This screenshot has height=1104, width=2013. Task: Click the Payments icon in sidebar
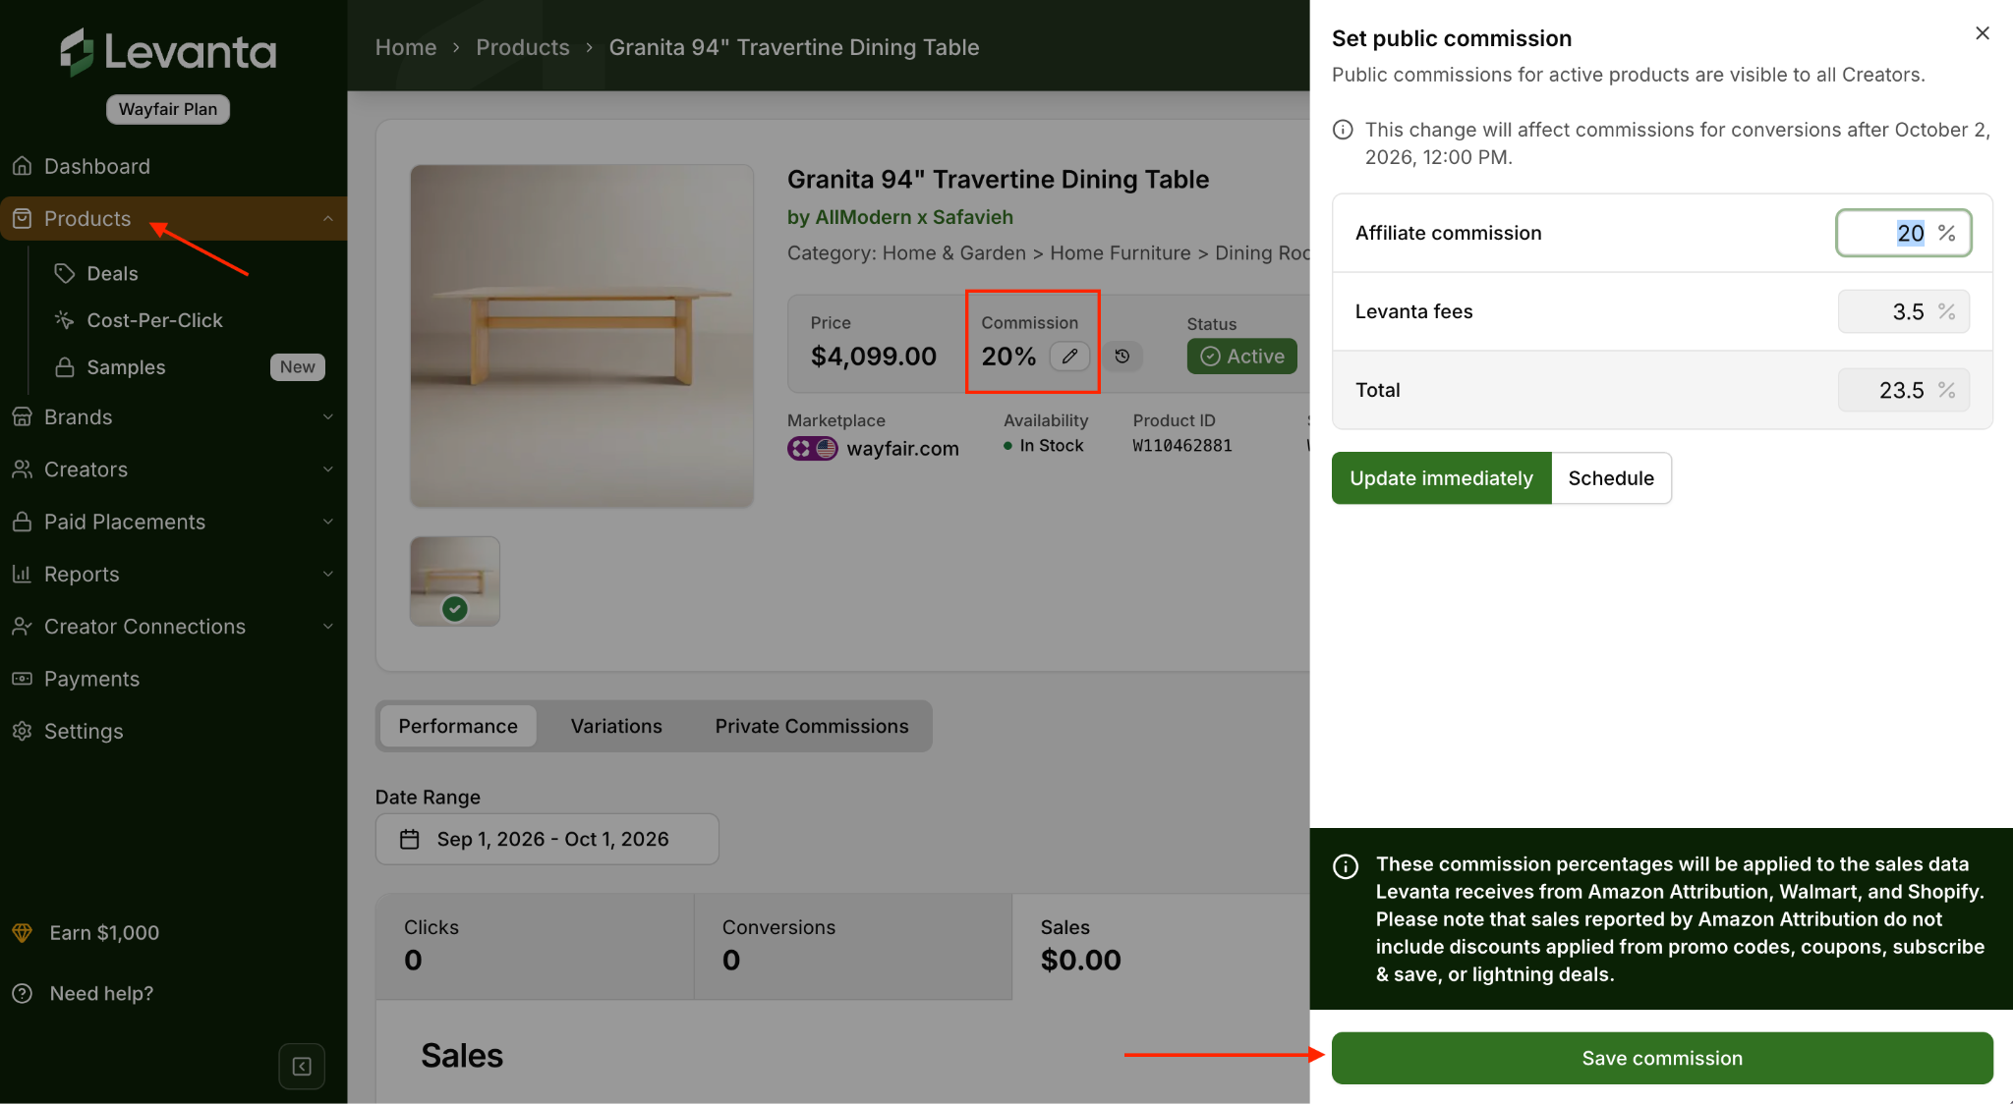[23, 679]
